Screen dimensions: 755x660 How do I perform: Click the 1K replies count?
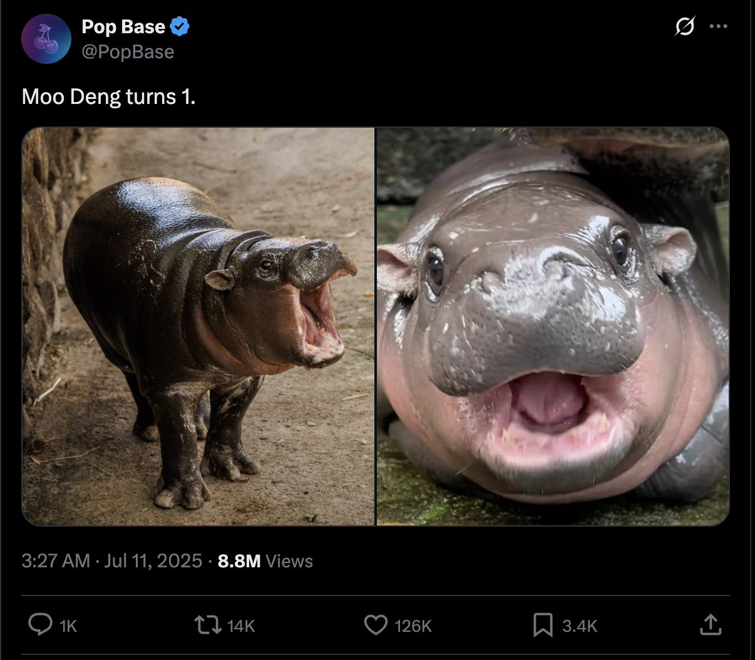click(68, 626)
